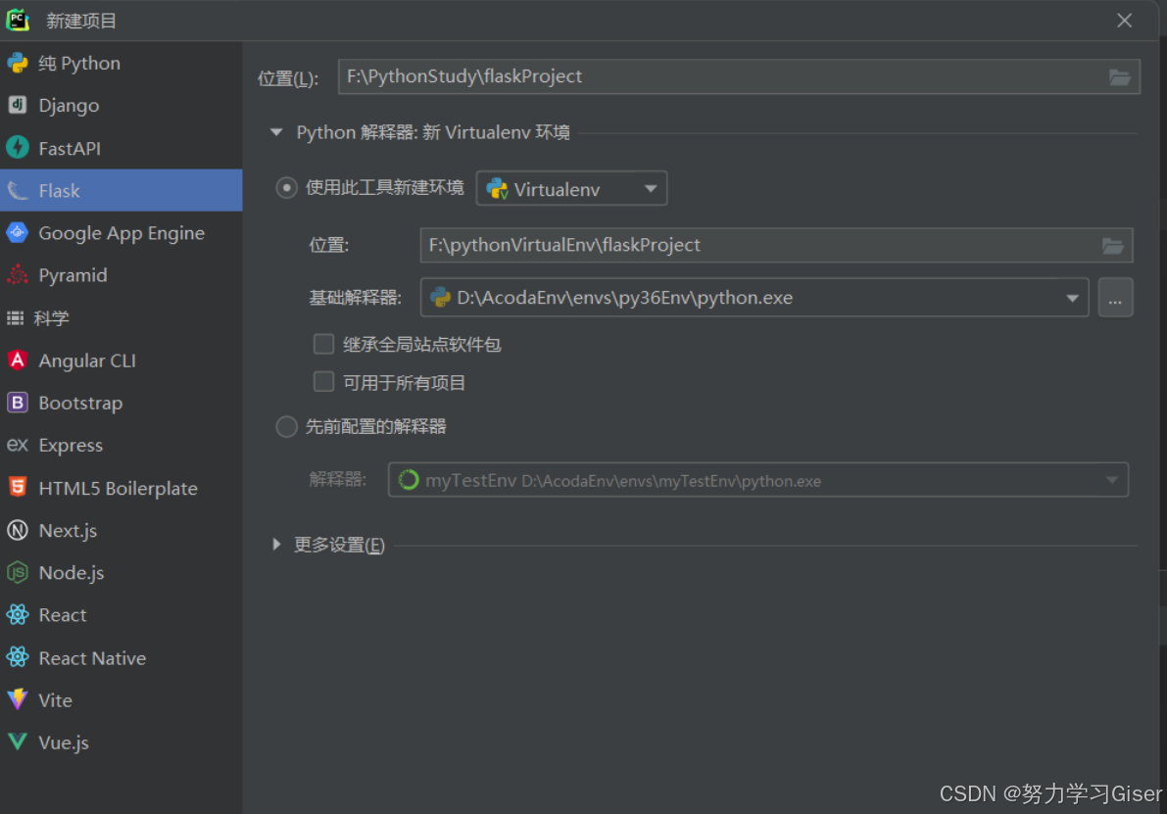Click PyCharm logo in title bar

[x=18, y=21]
